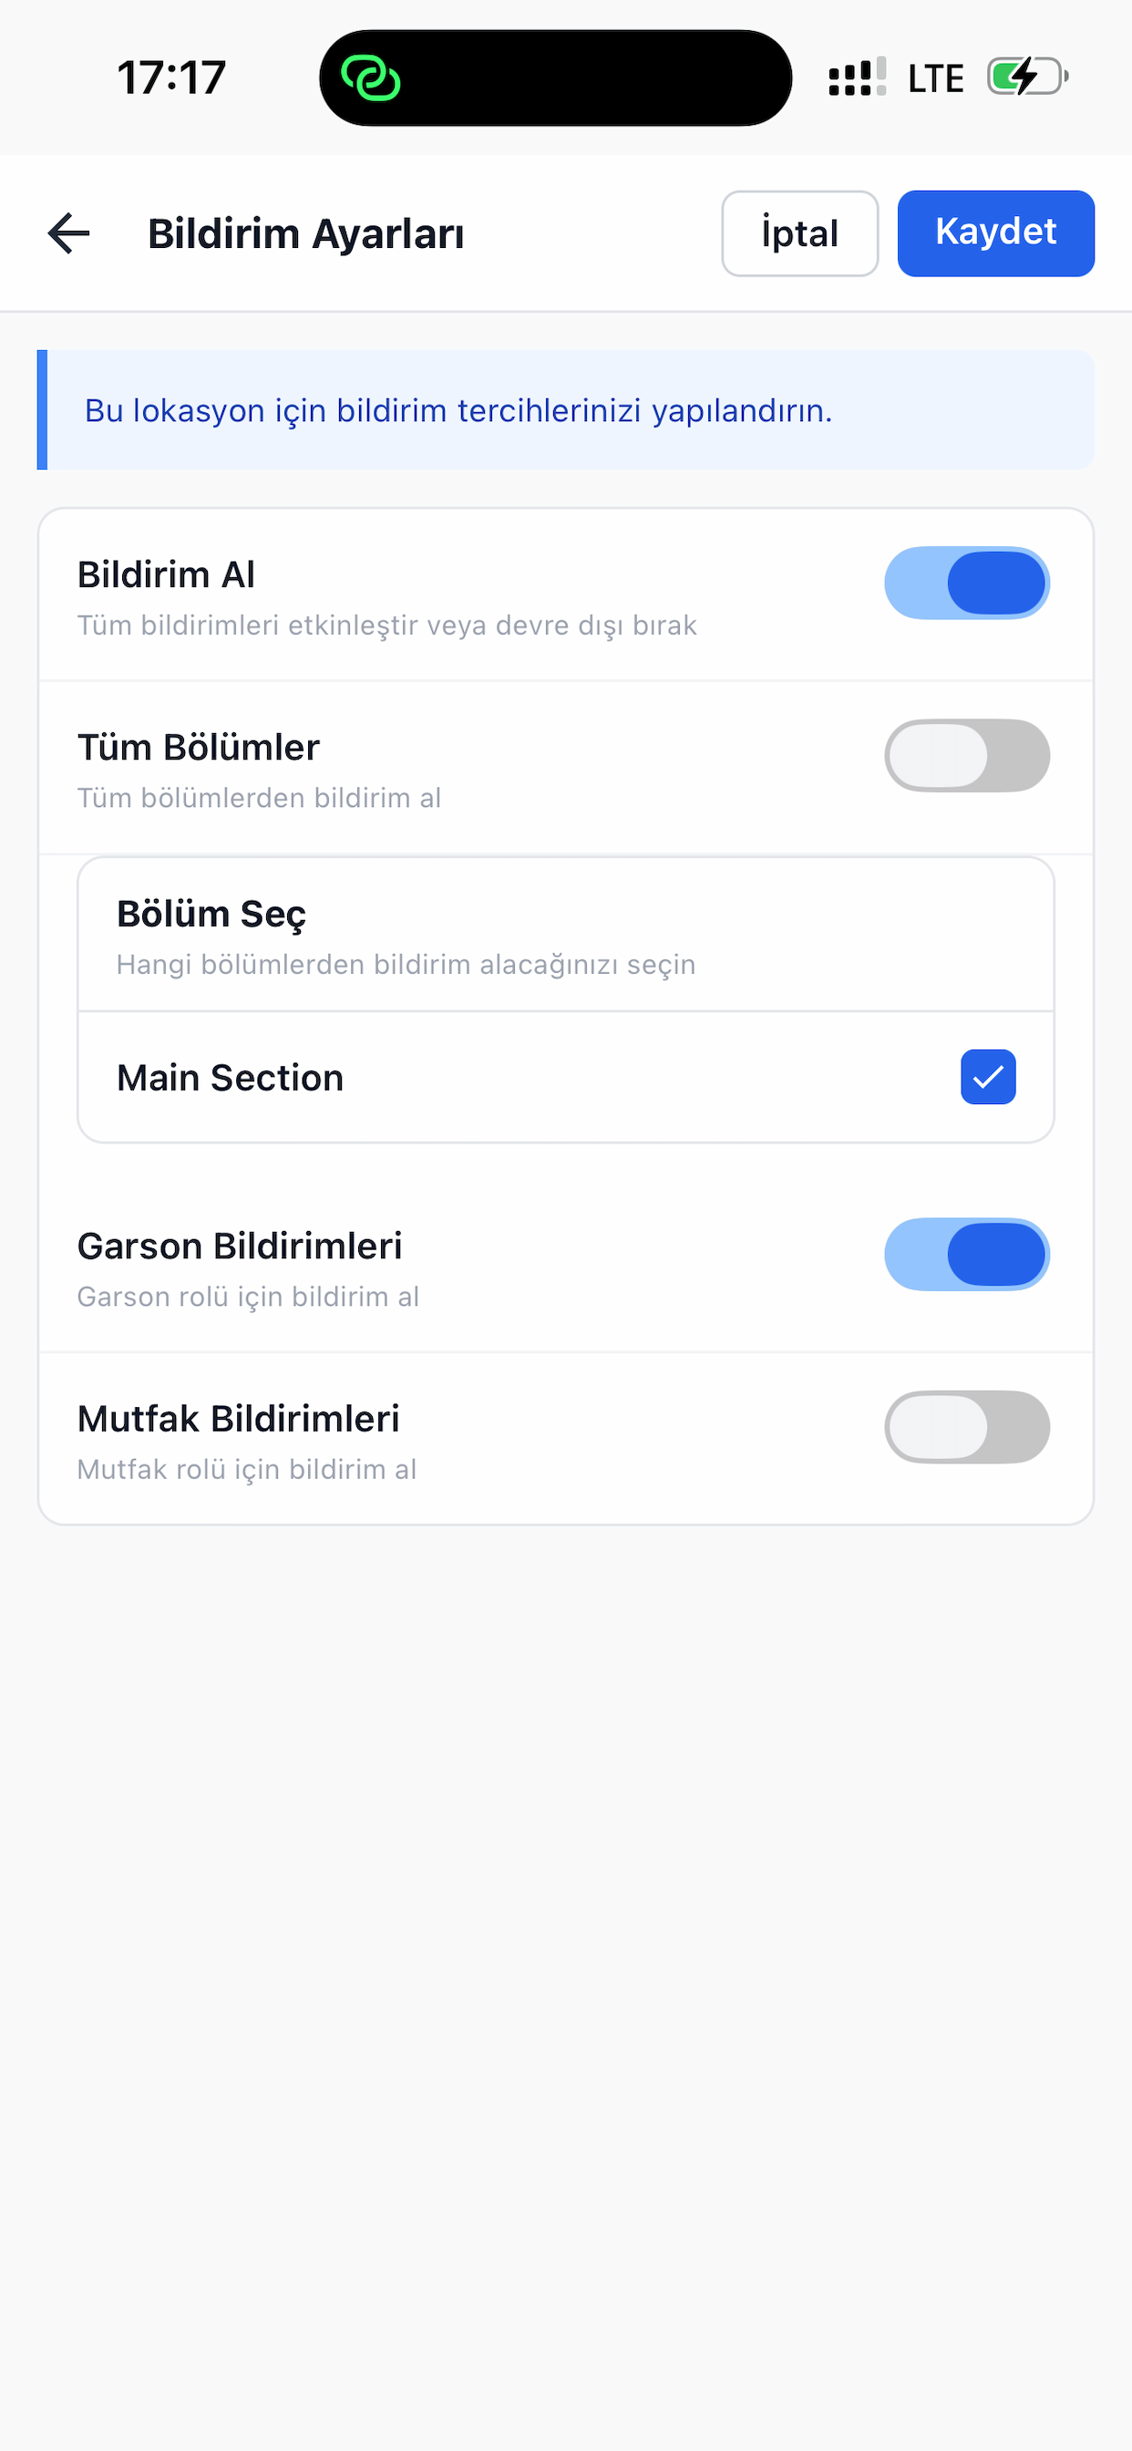The height and width of the screenshot is (2451, 1132).
Task: Tap the green link icon in Dynamic Island
Action: tap(370, 78)
